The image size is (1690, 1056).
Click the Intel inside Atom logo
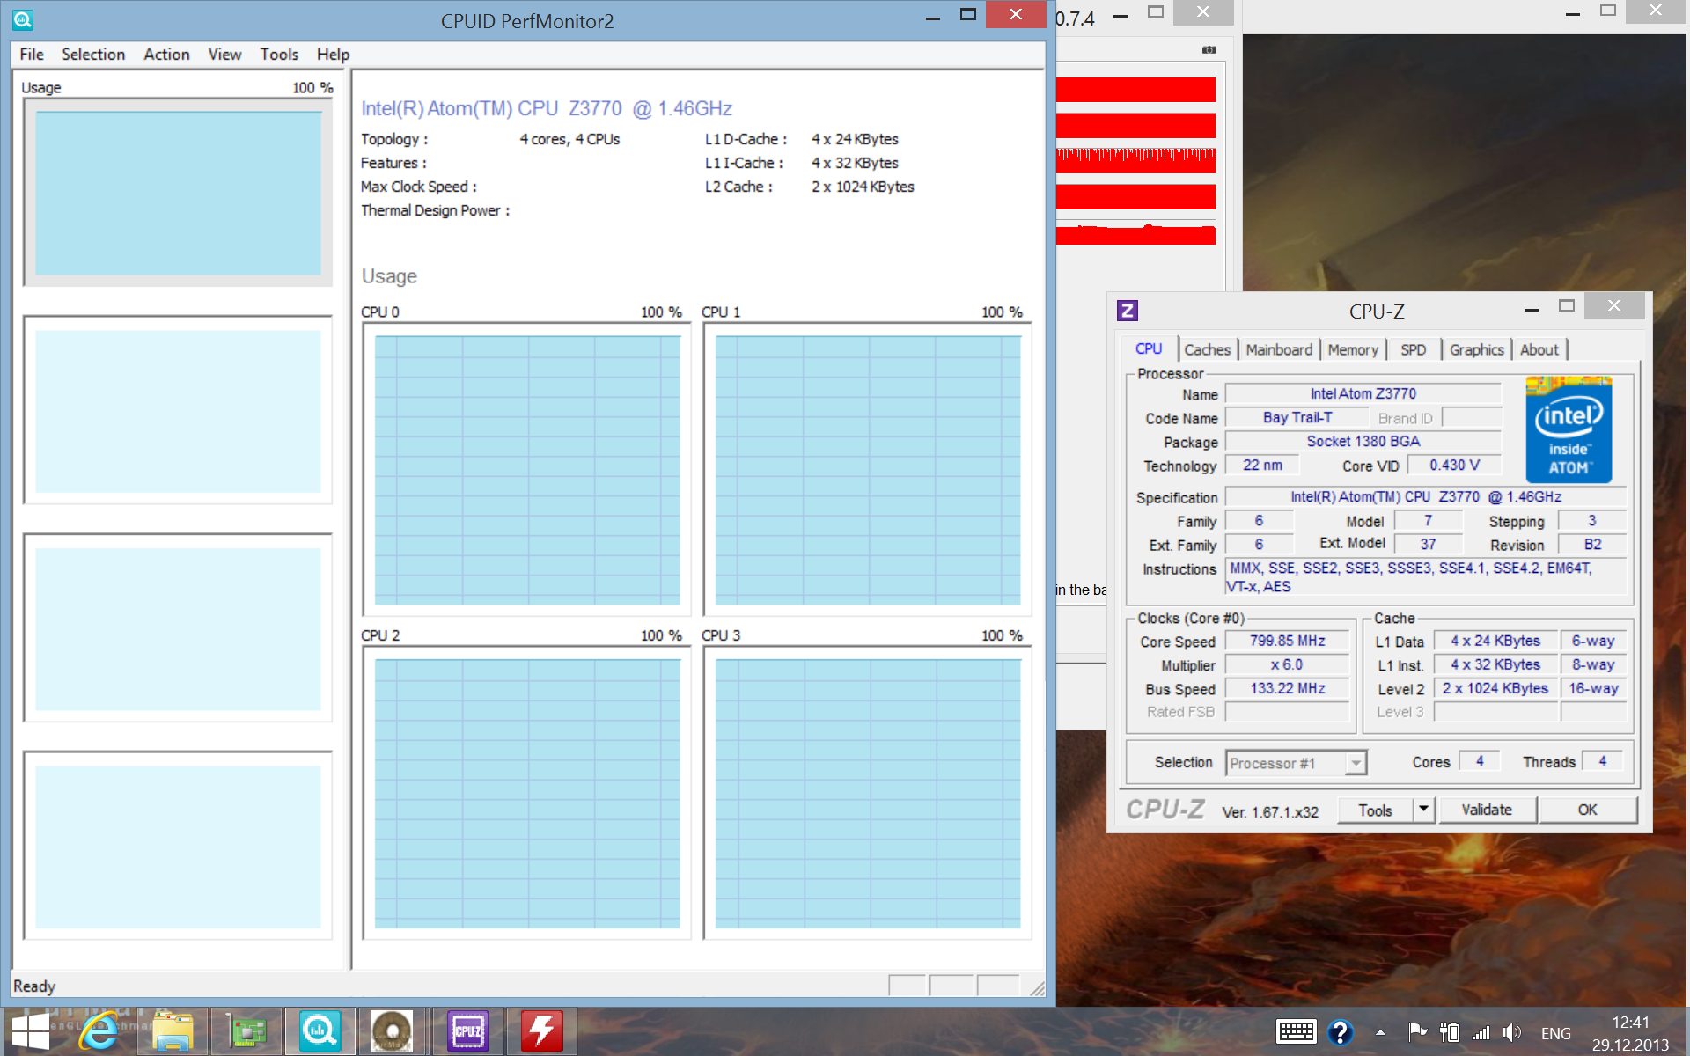(1569, 429)
